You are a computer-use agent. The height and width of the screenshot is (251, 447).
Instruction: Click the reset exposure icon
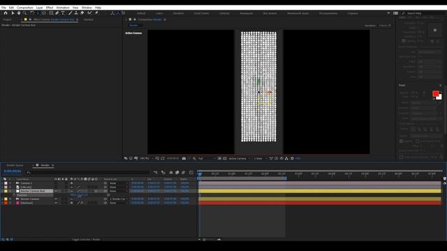tap(292, 158)
